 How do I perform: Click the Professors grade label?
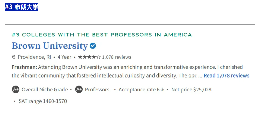tap(97, 90)
